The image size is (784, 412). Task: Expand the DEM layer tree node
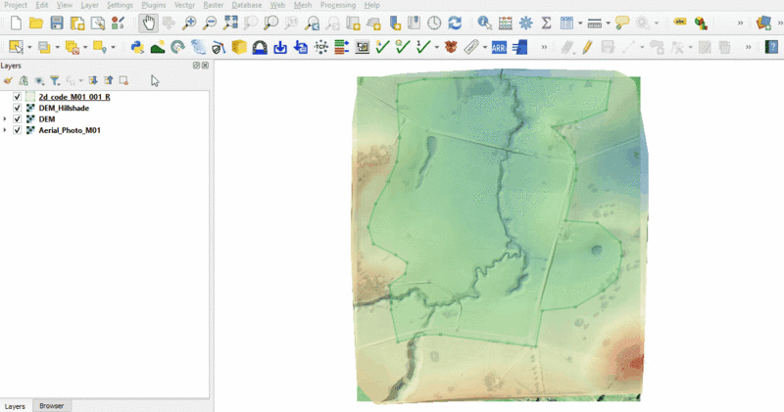[x=6, y=119]
